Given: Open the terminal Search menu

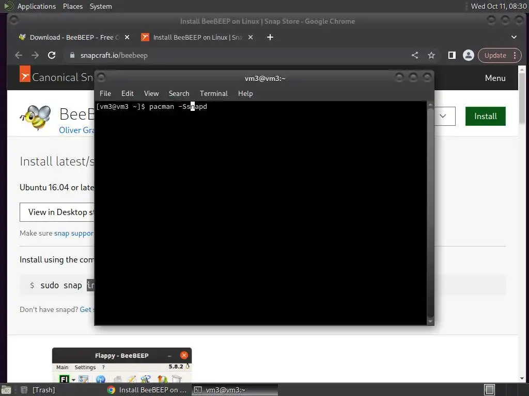Looking at the screenshot, I should pyautogui.click(x=179, y=94).
